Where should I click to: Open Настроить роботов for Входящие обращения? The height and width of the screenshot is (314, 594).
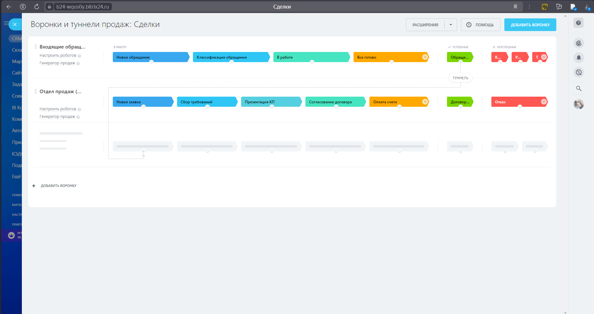pyautogui.click(x=58, y=55)
